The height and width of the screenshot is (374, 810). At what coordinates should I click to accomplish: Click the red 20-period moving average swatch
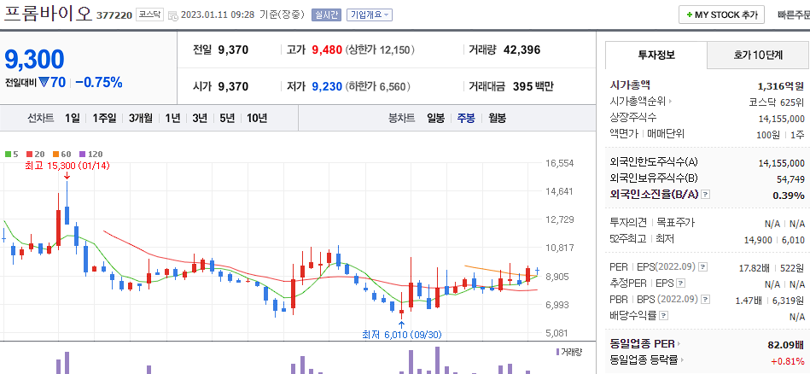29,154
